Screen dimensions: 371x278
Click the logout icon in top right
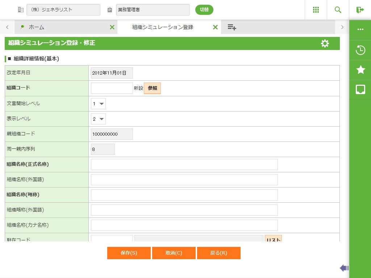(x=360, y=10)
